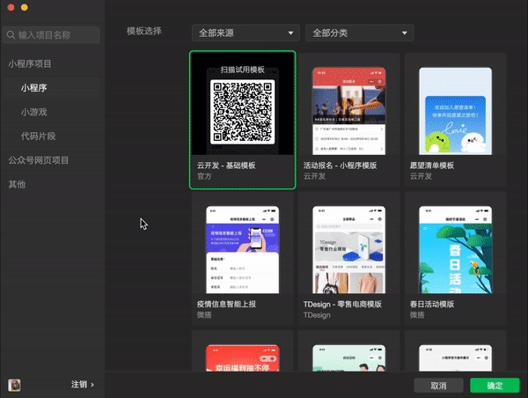Click the yellow minimize window button

click(x=25, y=7)
